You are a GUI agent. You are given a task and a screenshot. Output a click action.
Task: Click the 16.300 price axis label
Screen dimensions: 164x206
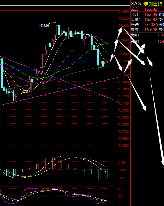124,89
